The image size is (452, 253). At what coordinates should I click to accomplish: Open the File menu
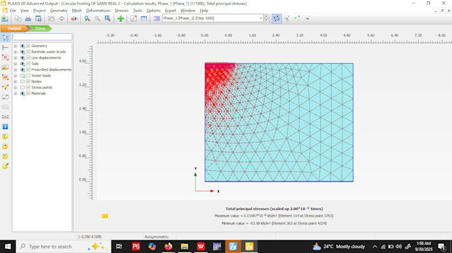coord(13,11)
